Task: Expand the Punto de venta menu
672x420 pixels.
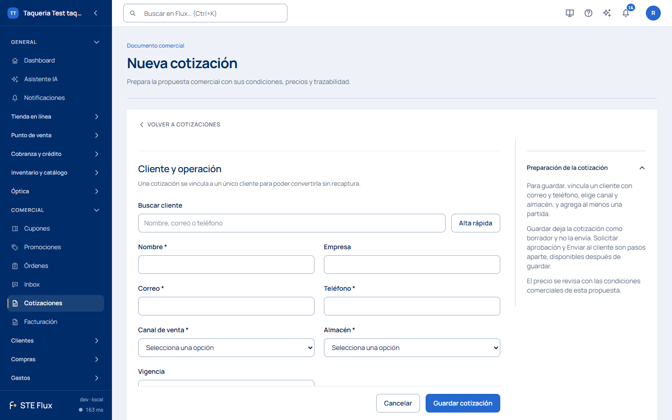Action: click(97, 135)
